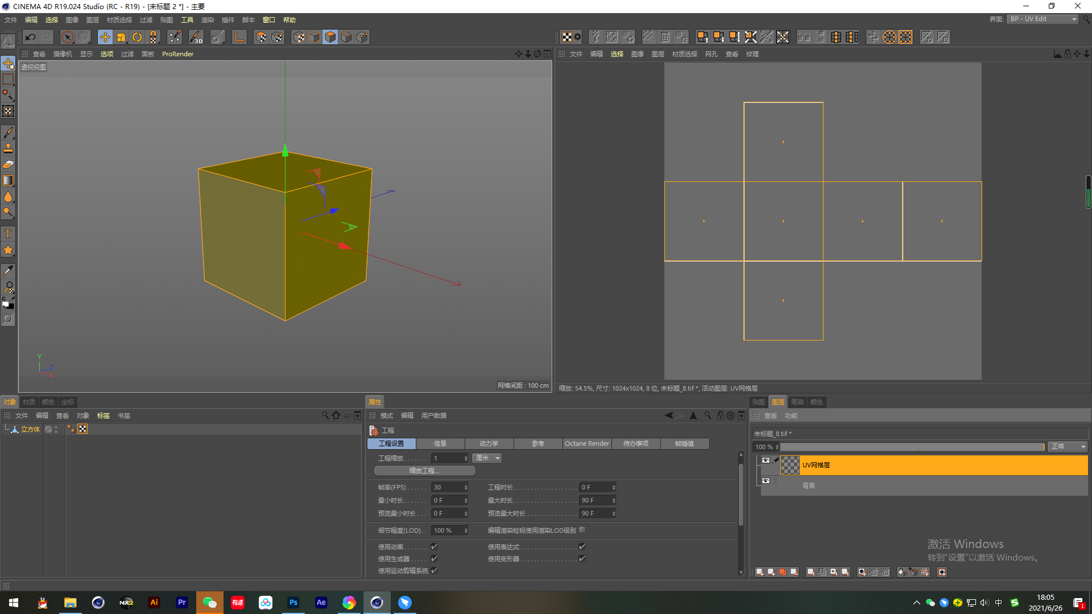
Task: Toggle the 使用表达式 checkbox
Action: pos(582,546)
